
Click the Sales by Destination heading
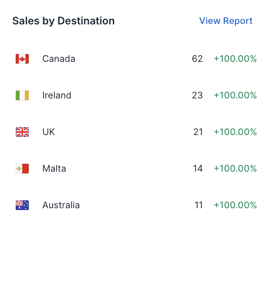pyautogui.click(x=64, y=21)
